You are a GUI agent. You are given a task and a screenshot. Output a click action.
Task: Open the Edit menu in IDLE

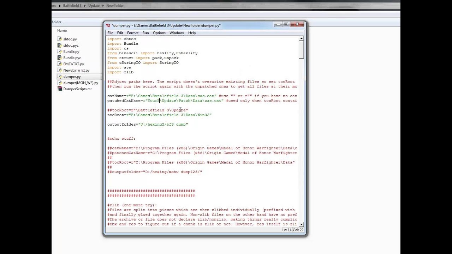120,33
